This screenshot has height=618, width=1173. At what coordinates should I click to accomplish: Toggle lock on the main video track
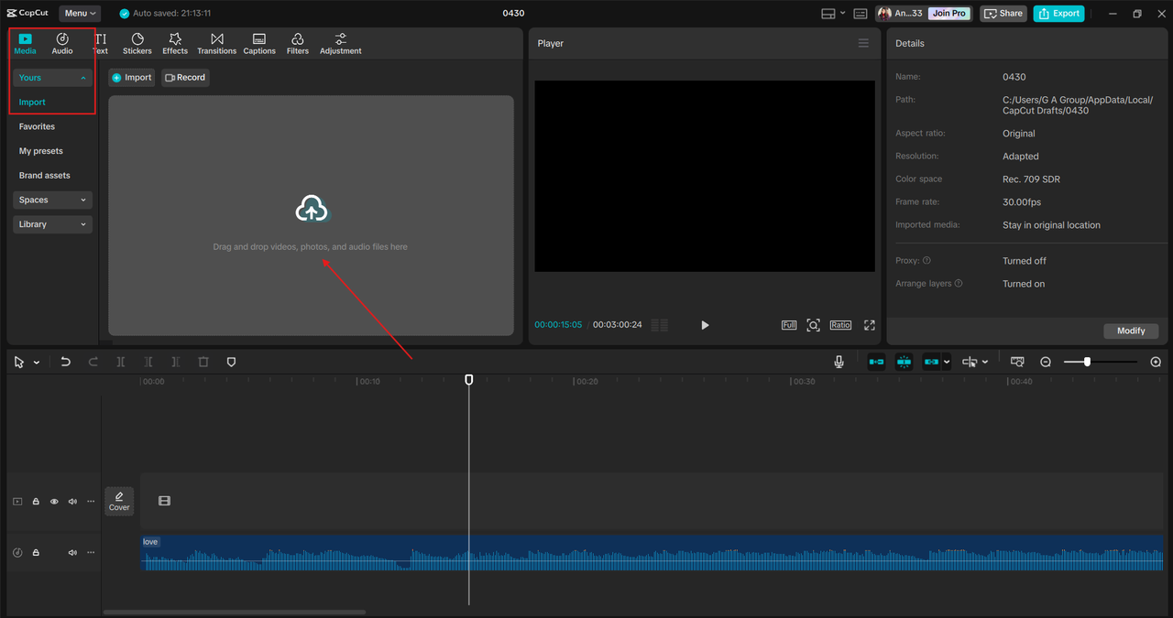[x=36, y=502]
